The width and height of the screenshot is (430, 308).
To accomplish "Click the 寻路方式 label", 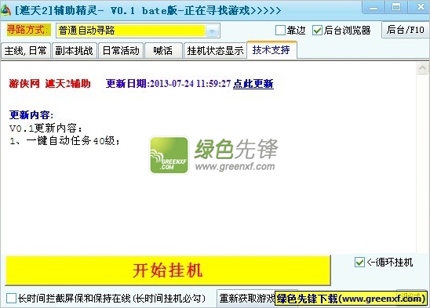I will [x=28, y=30].
